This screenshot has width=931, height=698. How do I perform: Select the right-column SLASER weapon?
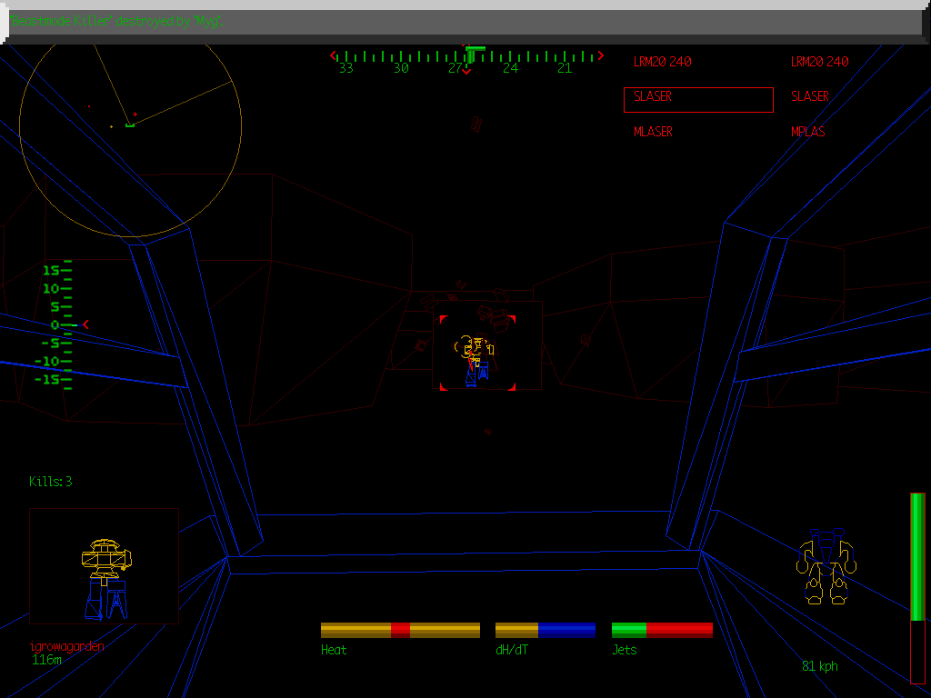pyautogui.click(x=809, y=96)
